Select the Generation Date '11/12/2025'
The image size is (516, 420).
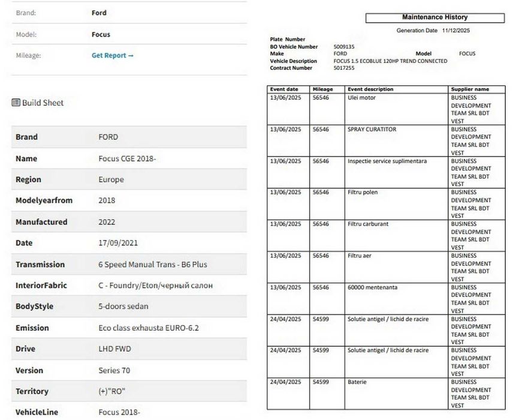456,31
